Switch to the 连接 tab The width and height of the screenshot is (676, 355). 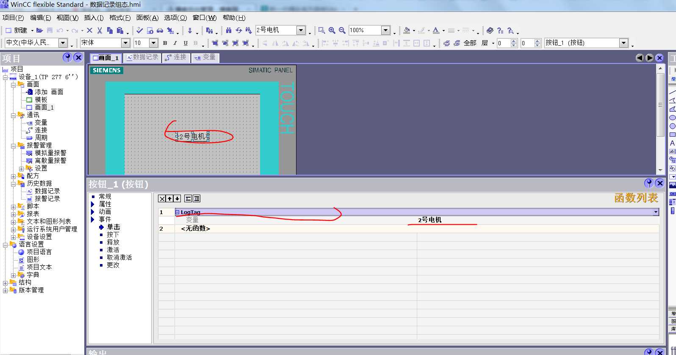(176, 58)
